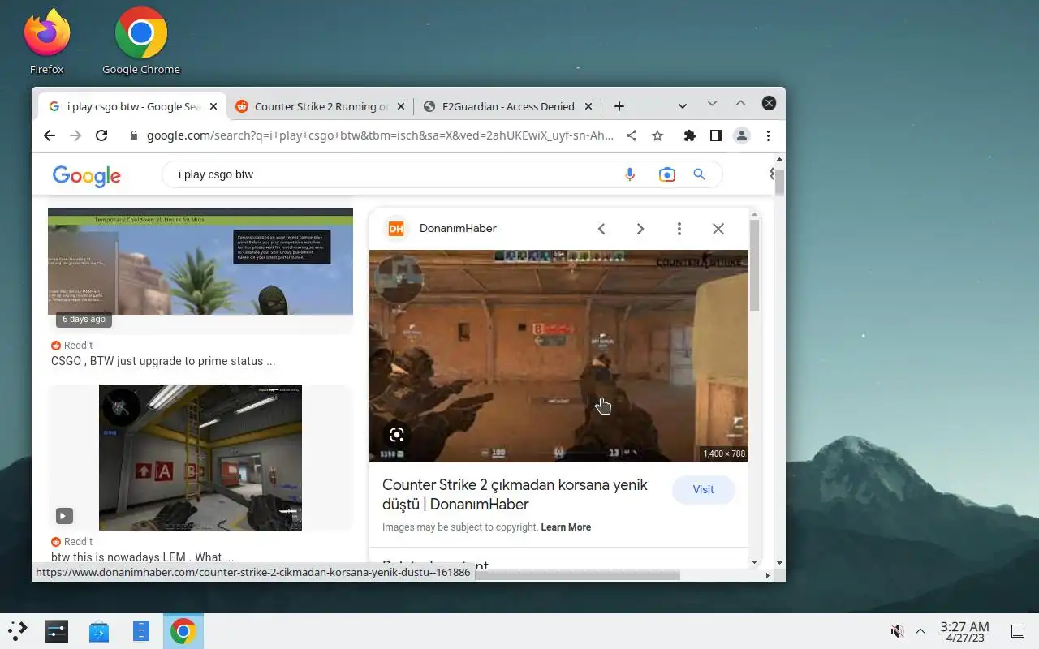Click the Visit button
Image resolution: width=1039 pixels, height=649 pixels.
click(704, 490)
